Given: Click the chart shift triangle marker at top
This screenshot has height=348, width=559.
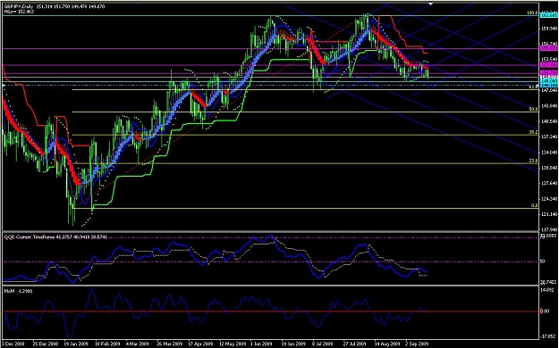Looking at the screenshot, I should click(x=431, y=4).
